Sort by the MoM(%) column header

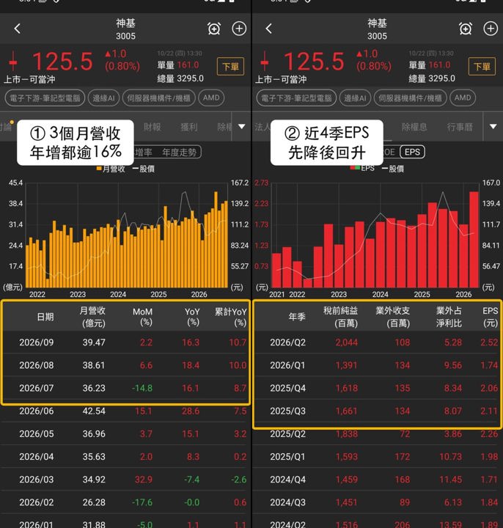click(x=143, y=317)
